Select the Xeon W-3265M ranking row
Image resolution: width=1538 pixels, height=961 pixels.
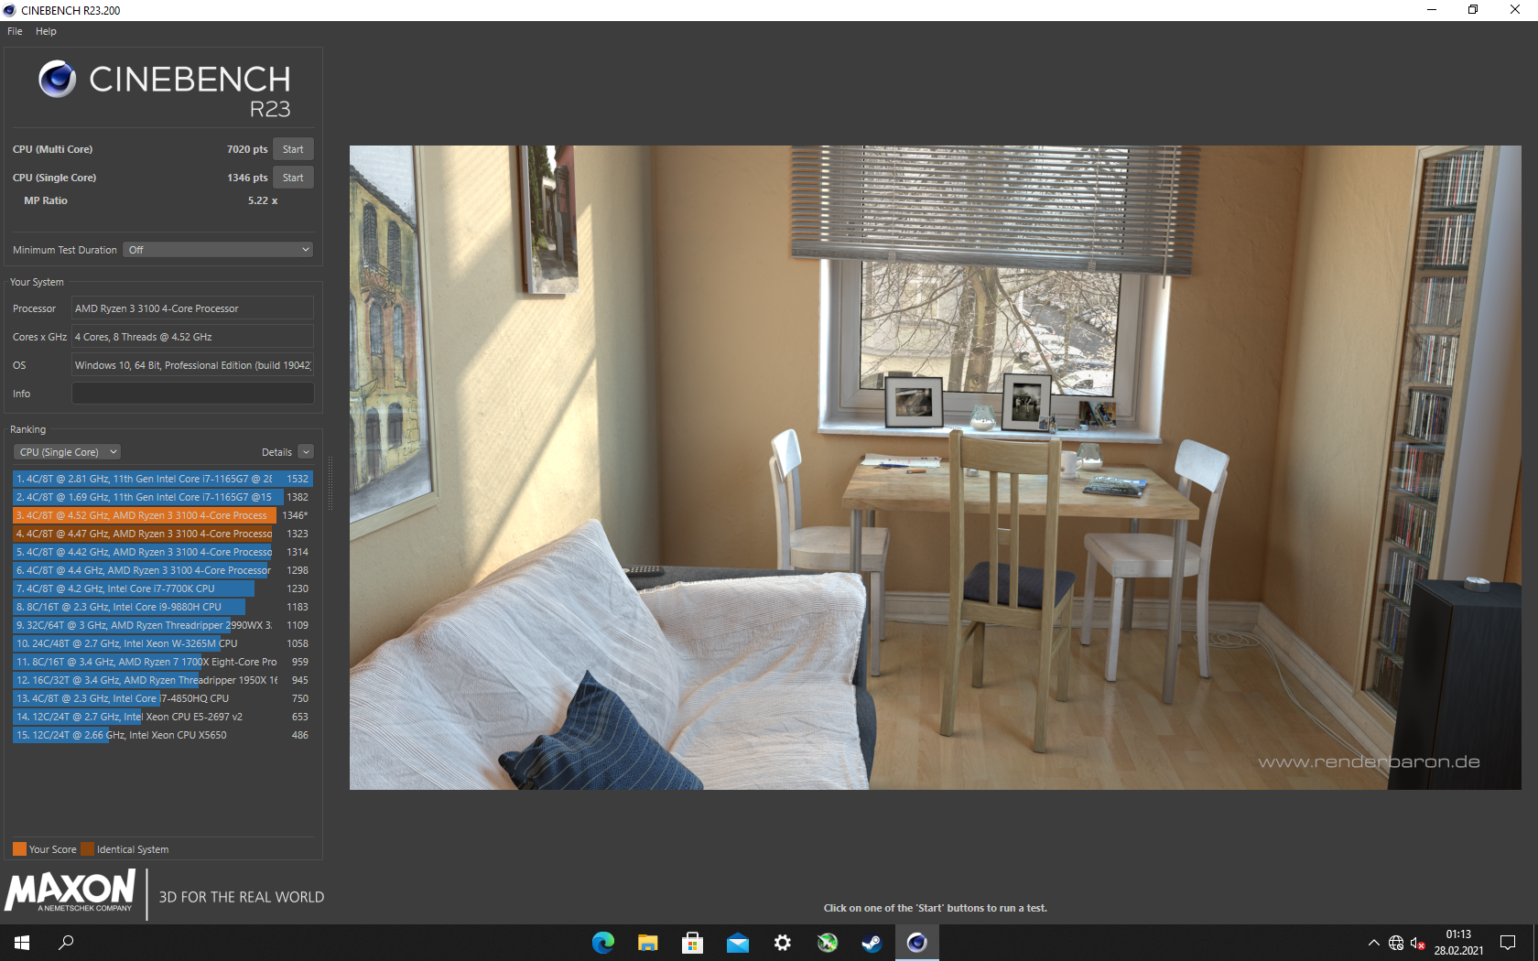pyautogui.click(x=163, y=643)
